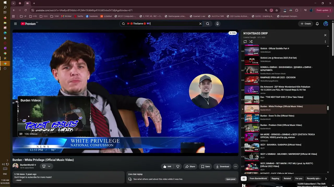Show all bookmarks overflow chevron
Image resolution: width=334 pixels, height=187 pixels.
[328, 16]
